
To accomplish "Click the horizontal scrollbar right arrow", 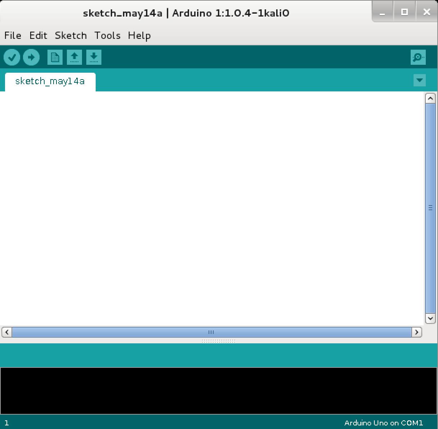I will pos(416,332).
